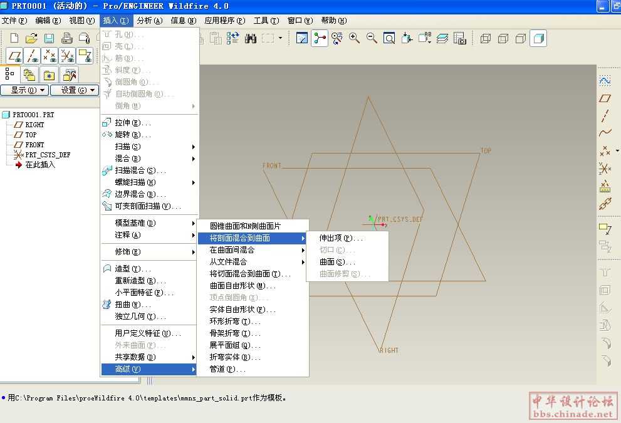Viewport: 621px width, 423px height.
Task: Open the 显示 dropdown in model tree
Action: pyautogui.click(x=24, y=90)
